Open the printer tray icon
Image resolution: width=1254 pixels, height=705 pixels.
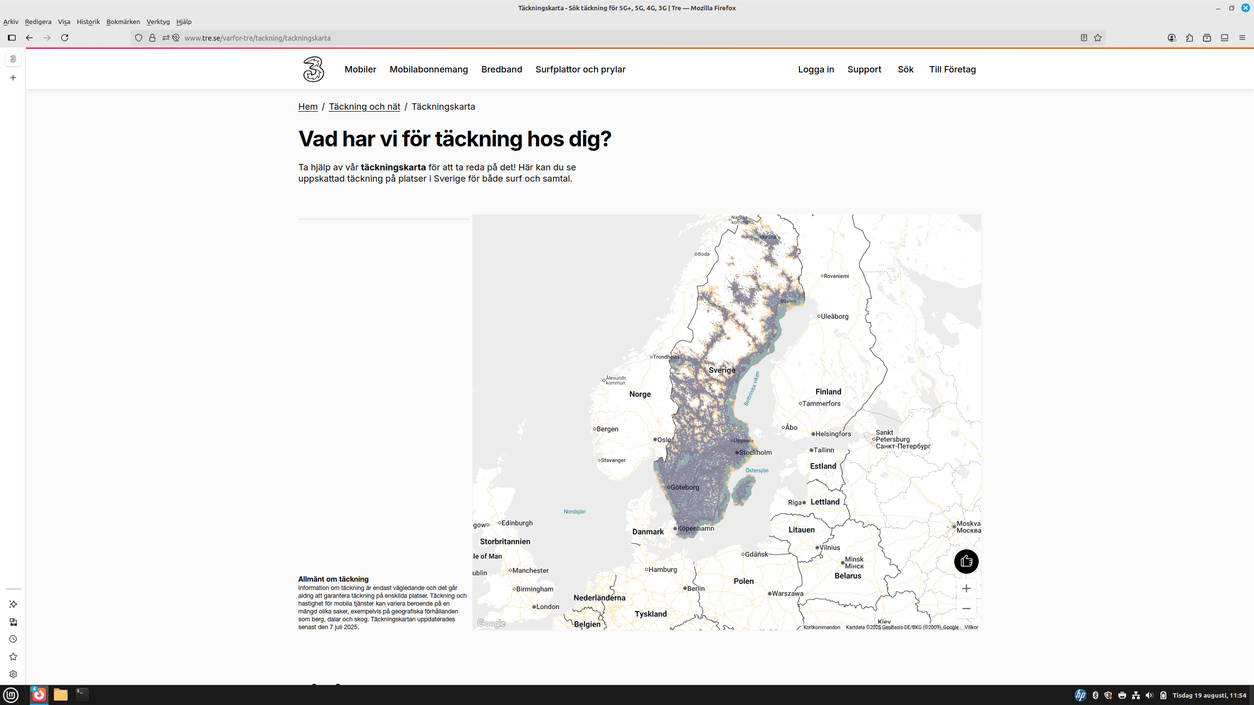tap(1122, 695)
